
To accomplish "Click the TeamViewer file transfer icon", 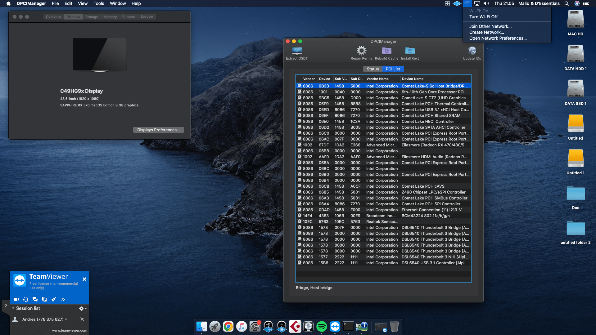I will [44, 299].
